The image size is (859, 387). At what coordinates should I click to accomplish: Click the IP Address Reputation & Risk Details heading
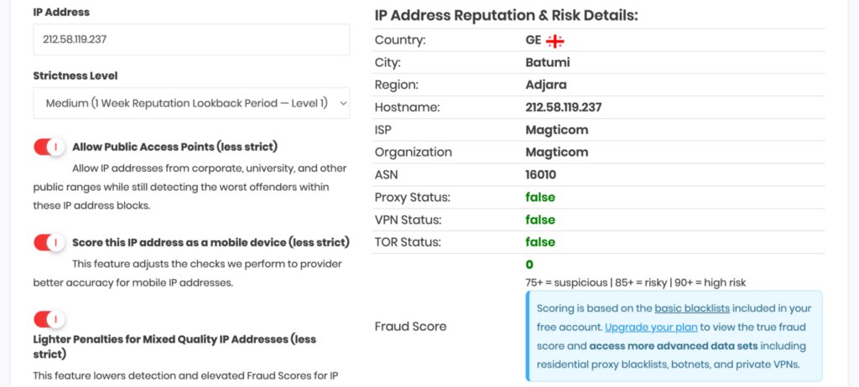506,15
